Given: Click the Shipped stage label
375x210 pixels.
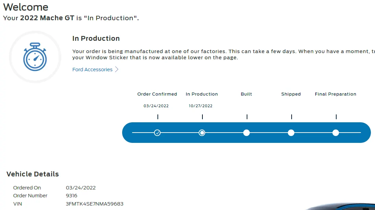Looking at the screenshot, I should [291, 94].
